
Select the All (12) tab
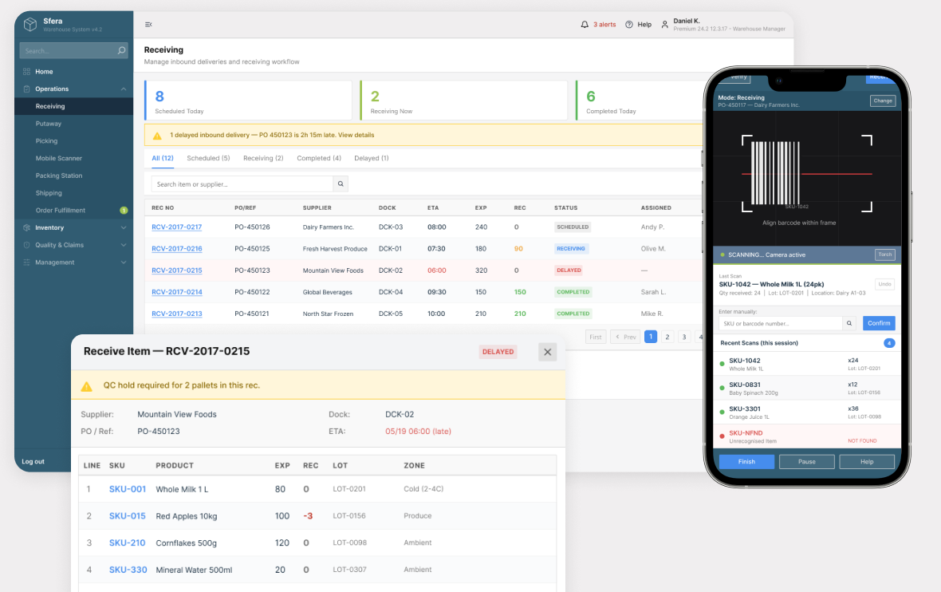163,158
